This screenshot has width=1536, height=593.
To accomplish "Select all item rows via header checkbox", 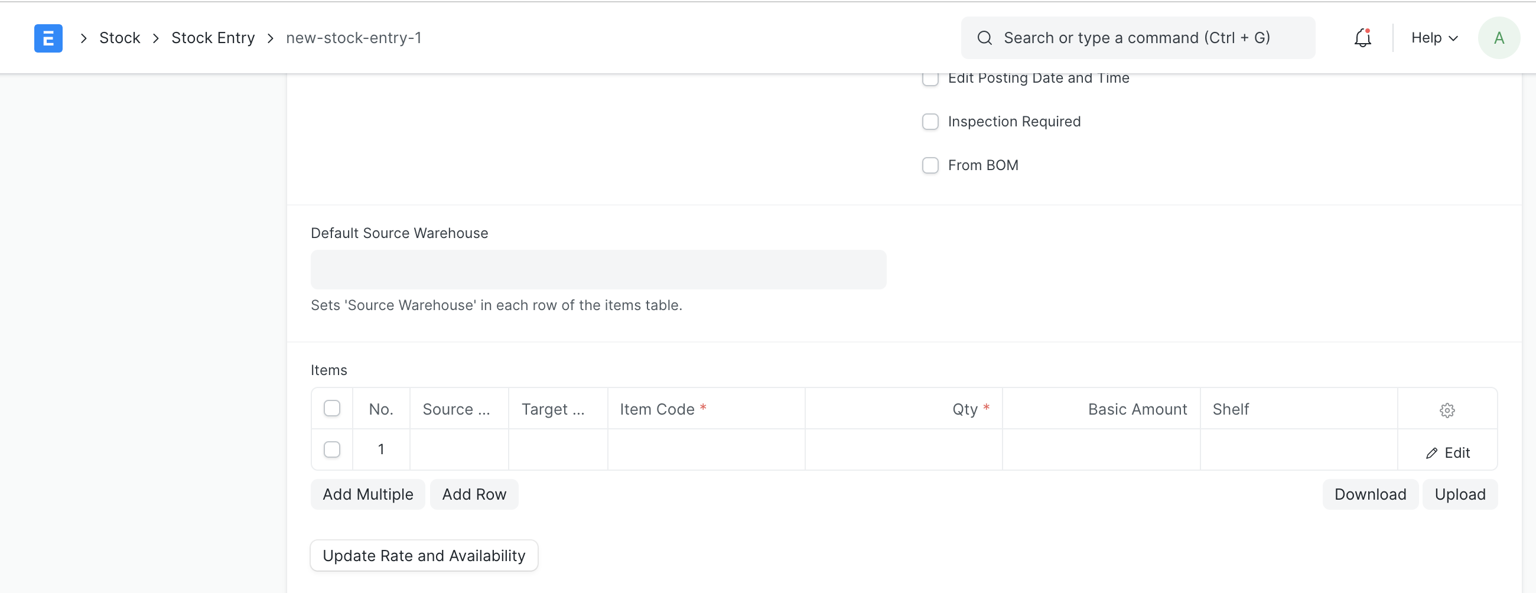I will click(x=332, y=408).
